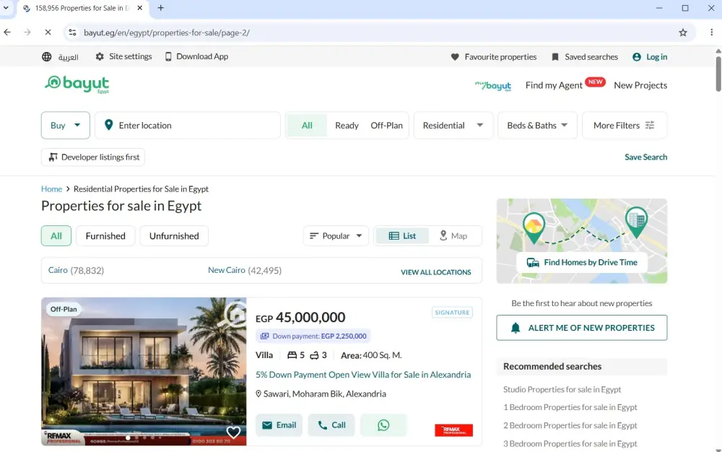View site information icon in address bar

click(72, 32)
